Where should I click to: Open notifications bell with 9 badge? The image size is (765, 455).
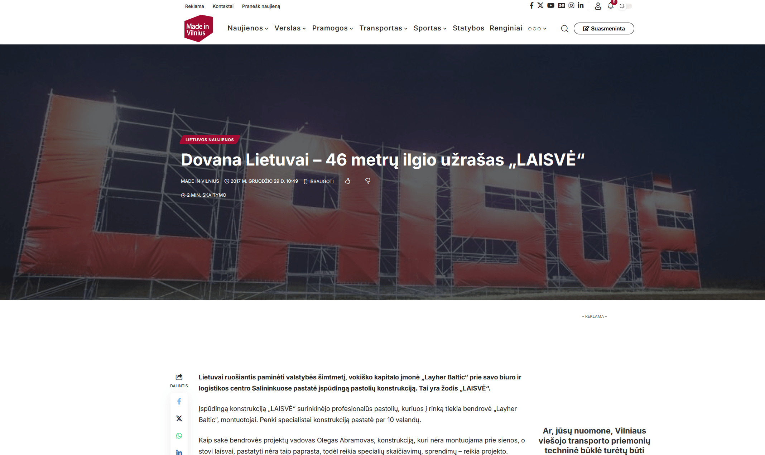click(611, 6)
